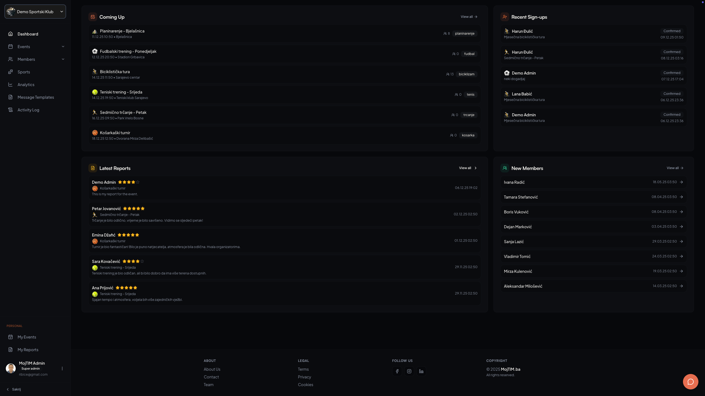This screenshot has height=396, width=705.
Task: Open the Facebook icon in the footer
Action: coord(397,371)
